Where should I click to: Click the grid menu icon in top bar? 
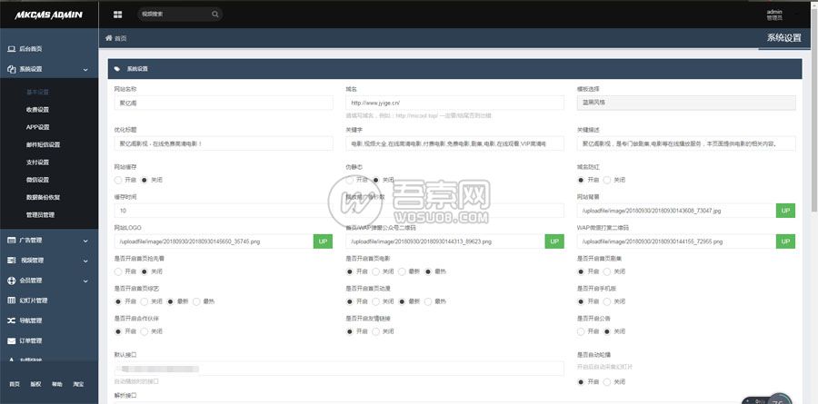coord(118,15)
